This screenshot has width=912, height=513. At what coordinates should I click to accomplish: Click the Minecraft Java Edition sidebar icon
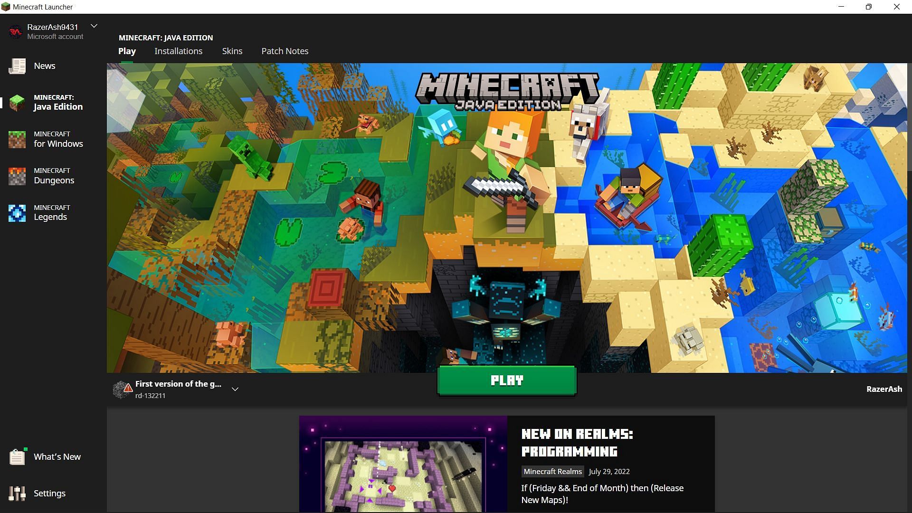click(x=16, y=102)
